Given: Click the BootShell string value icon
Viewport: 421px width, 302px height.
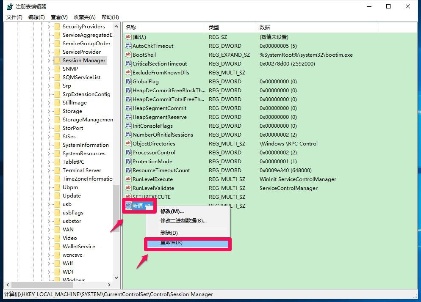Looking at the screenshot, I should [x=129, y=55].
